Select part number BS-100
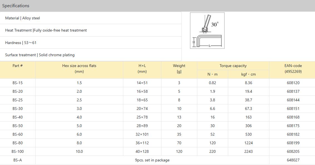 (18, 151)
